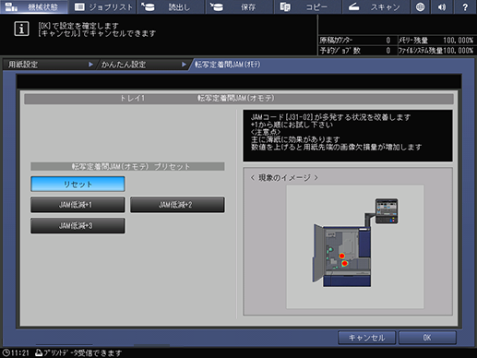Click the copy pages icon in コピー tab
Viewport: 477px width, 358px height.
click(285, 6)
